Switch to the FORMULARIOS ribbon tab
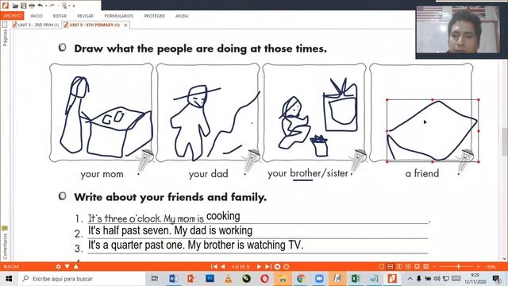 118,16
